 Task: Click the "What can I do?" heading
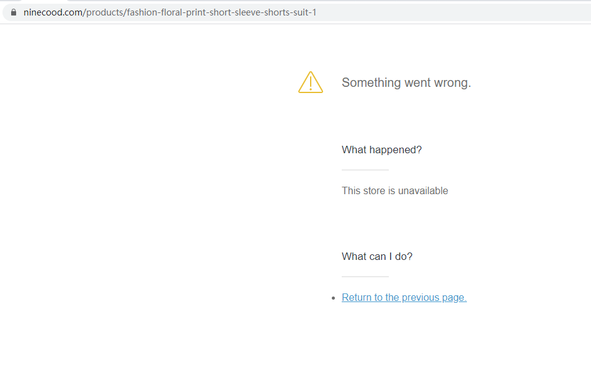376,256
